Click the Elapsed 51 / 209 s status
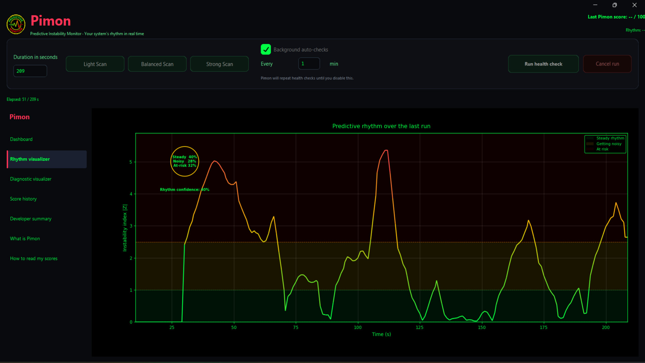Screen dimensions: 645x363 23,99
